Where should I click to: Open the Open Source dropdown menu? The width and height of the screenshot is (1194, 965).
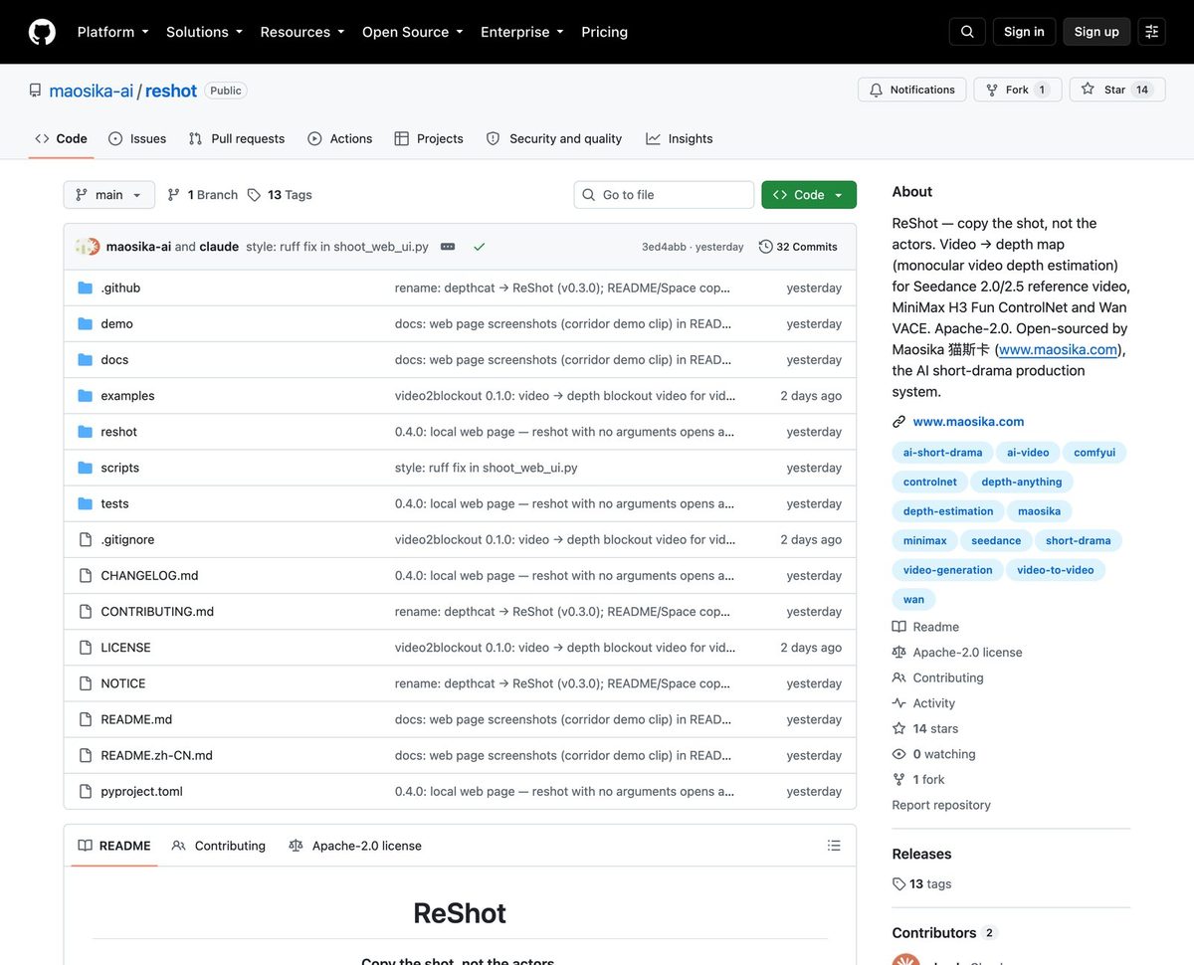click(413, 32)
